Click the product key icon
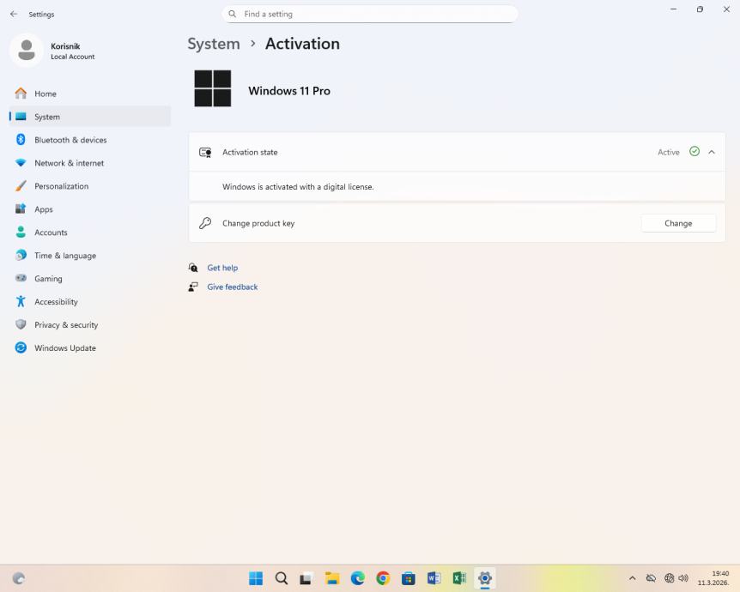Viewport: 740px width, 592px height. [x=205, y=223]
